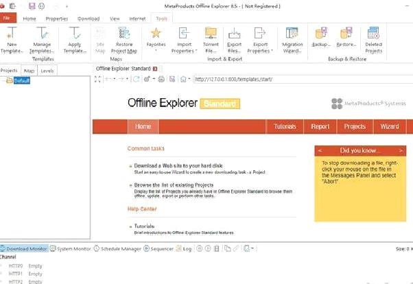Click the Save icon in title bar

pos(32,5)
